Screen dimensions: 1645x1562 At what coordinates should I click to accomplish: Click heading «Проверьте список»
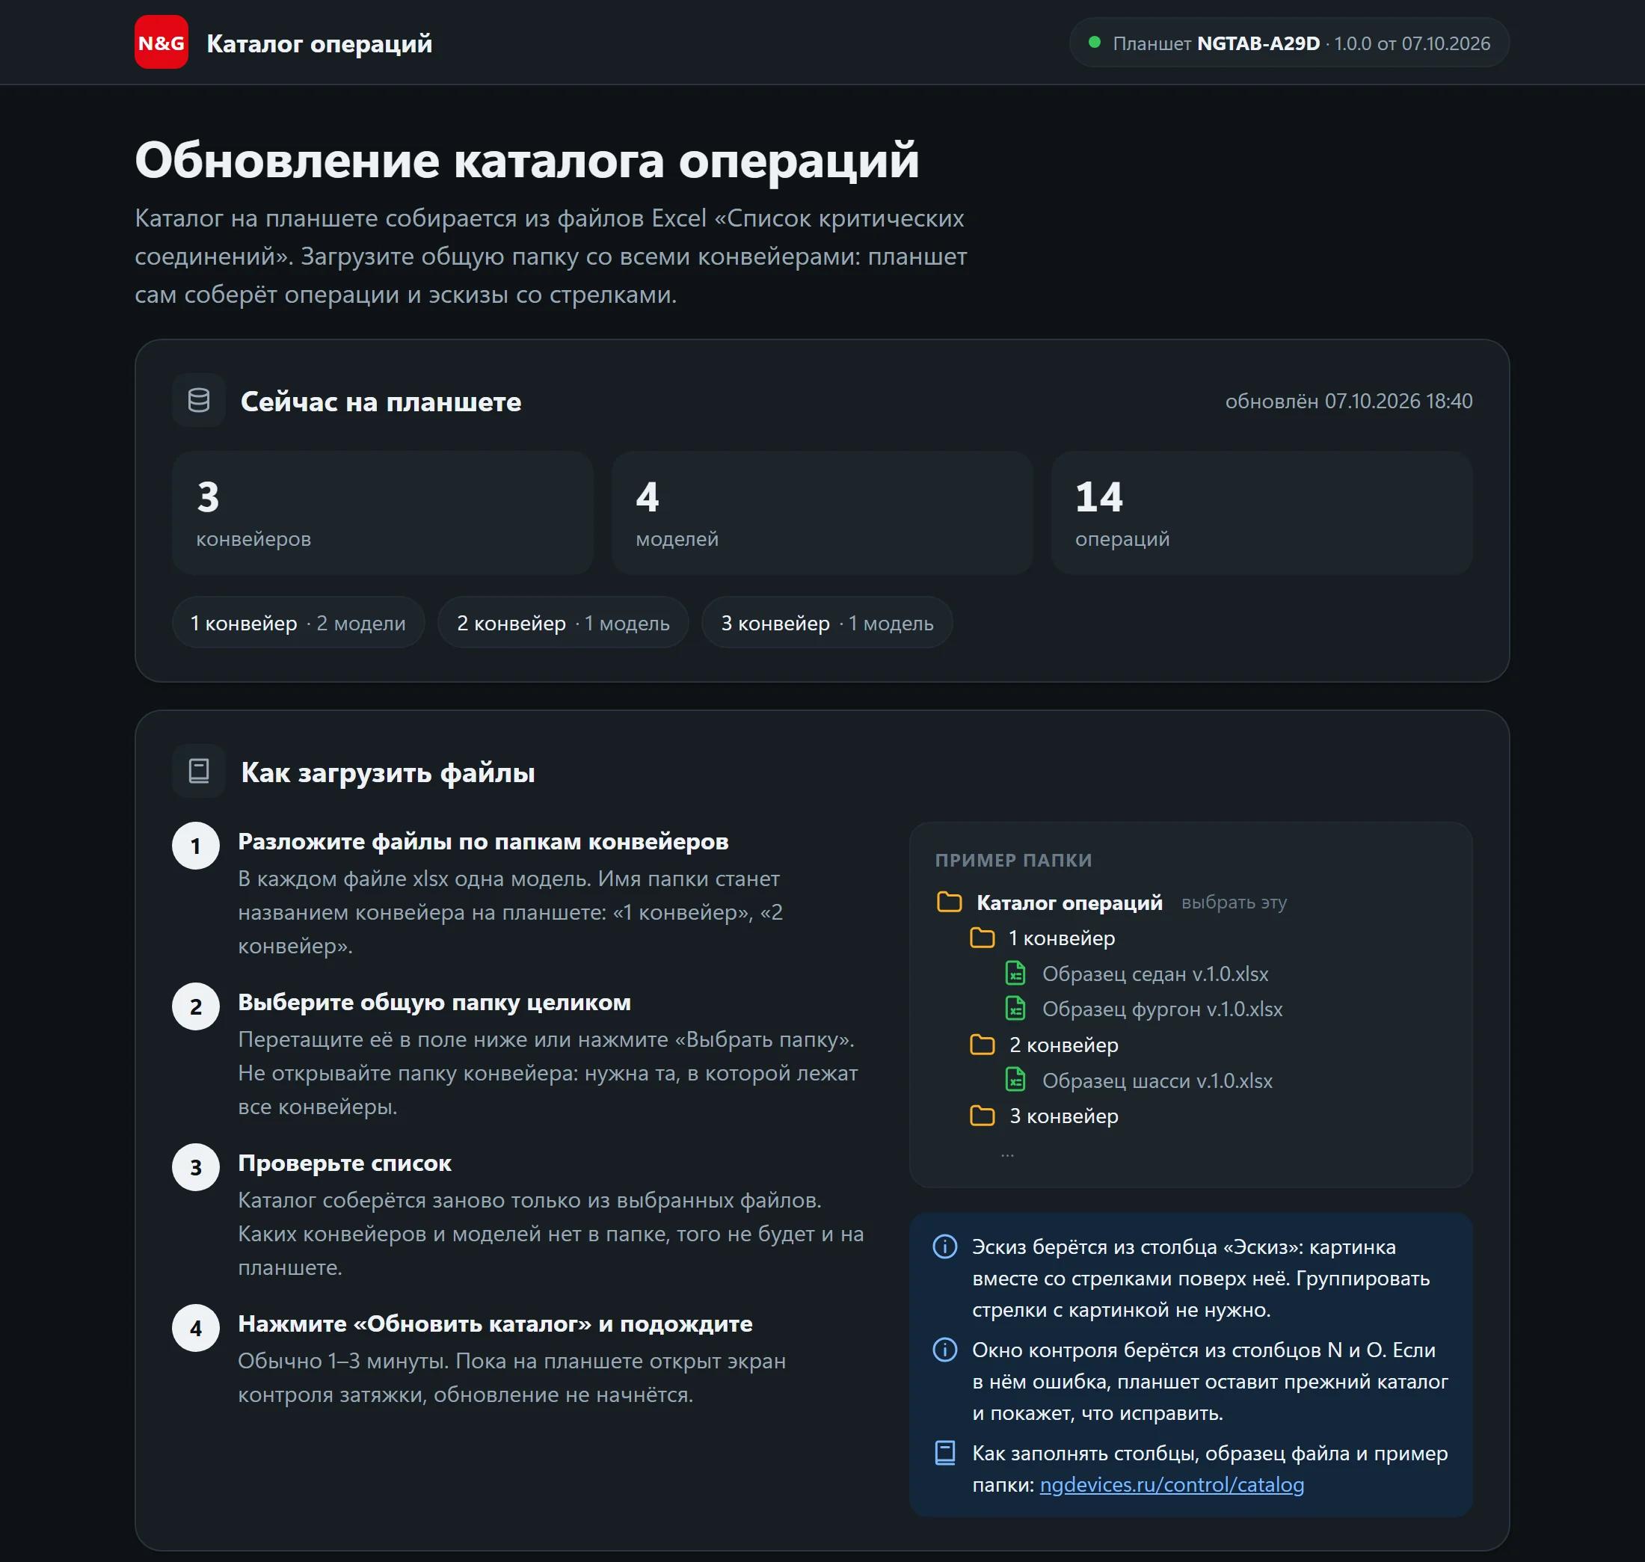click(345, 1163)
